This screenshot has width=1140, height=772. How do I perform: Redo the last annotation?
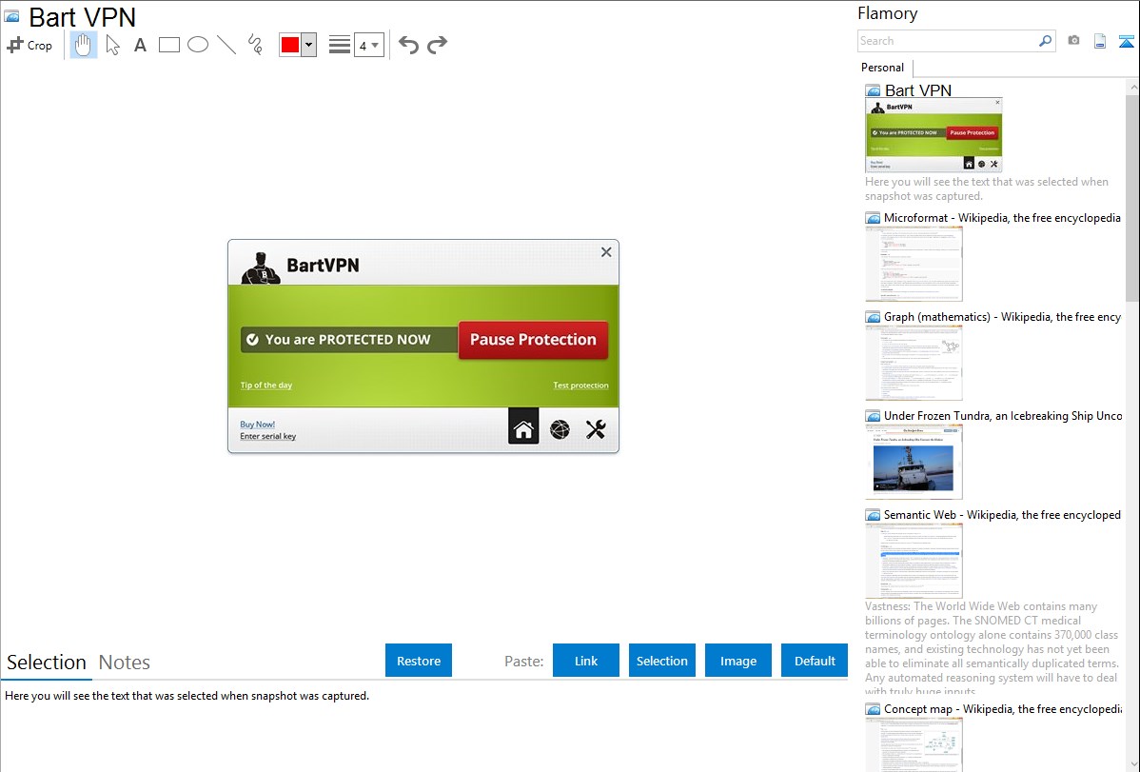437,45
